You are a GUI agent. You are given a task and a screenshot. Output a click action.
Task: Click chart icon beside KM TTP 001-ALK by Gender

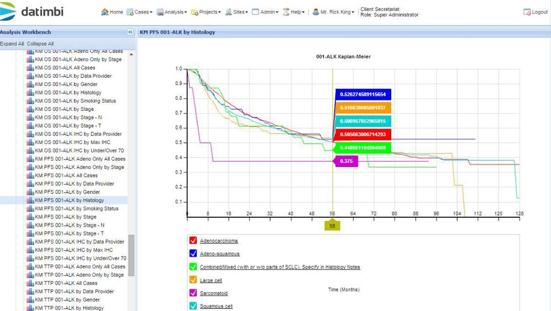[30, 300]
